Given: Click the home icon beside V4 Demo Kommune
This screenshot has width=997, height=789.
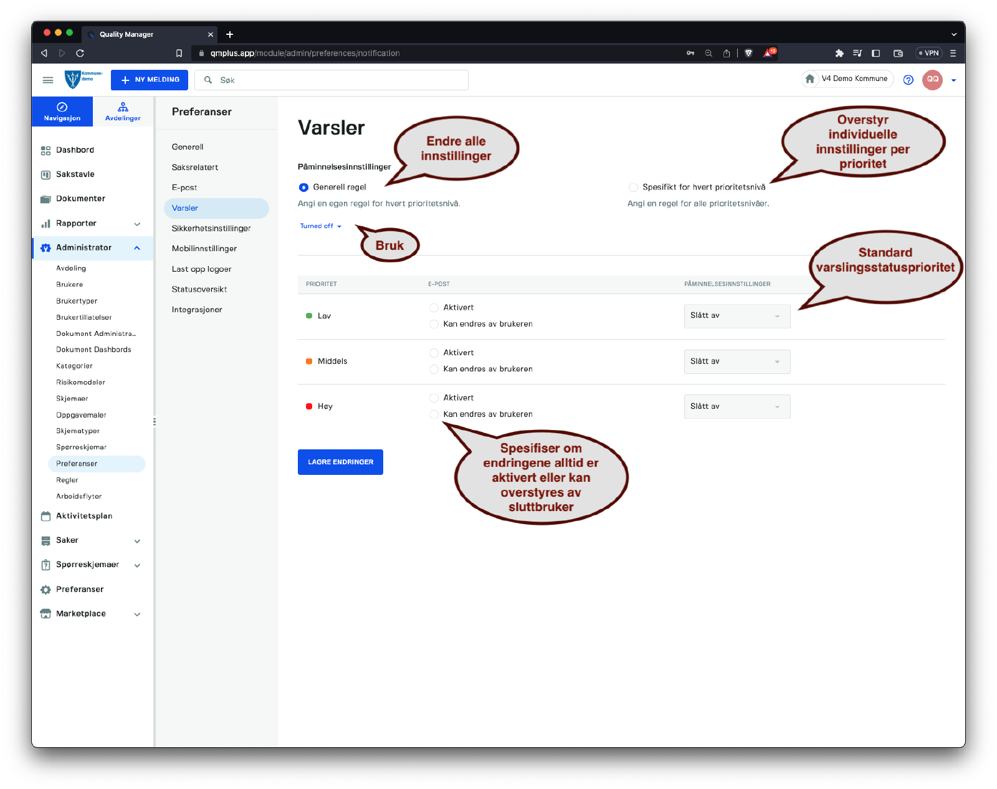Looking at the screenshot, I should coord(809,79).
